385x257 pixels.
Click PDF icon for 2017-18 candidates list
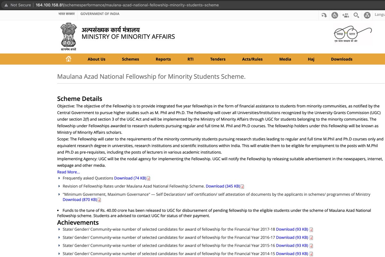point(311,230)
